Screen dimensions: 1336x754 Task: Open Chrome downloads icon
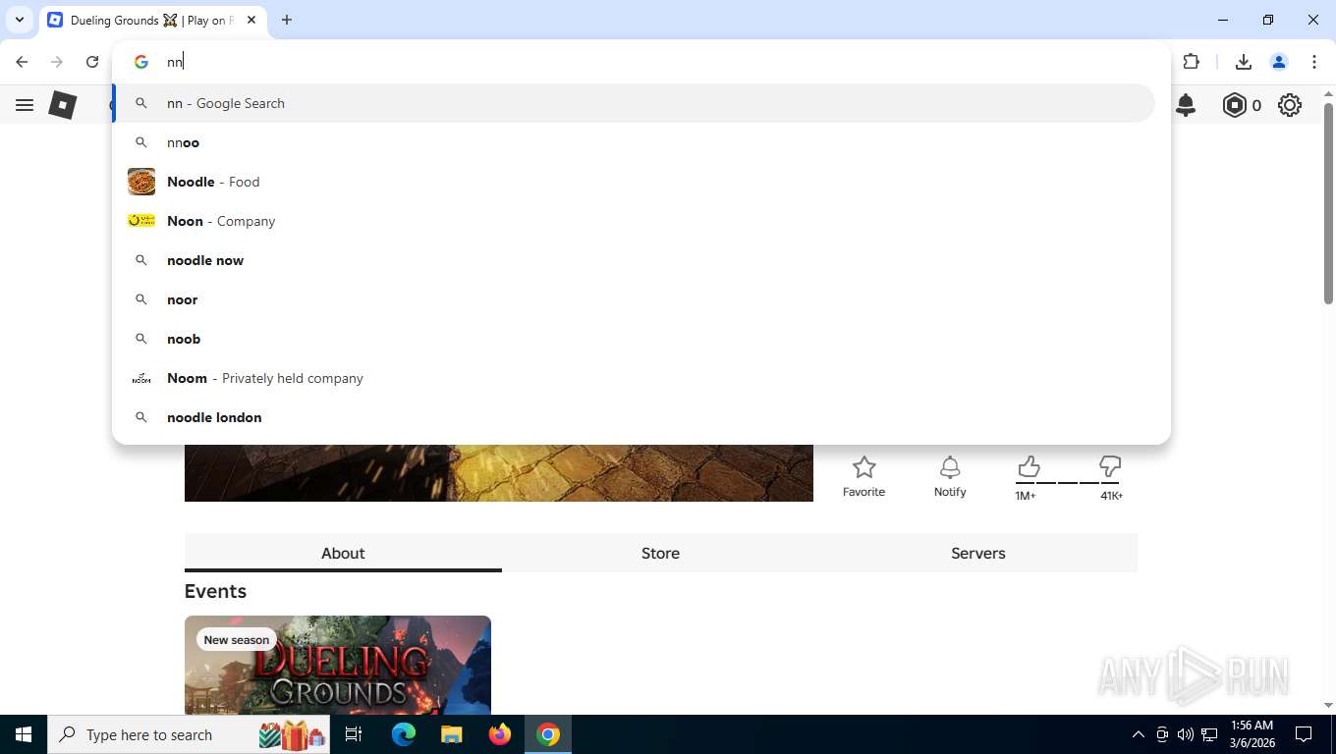pyautogui.click(x=1244, y=62)
